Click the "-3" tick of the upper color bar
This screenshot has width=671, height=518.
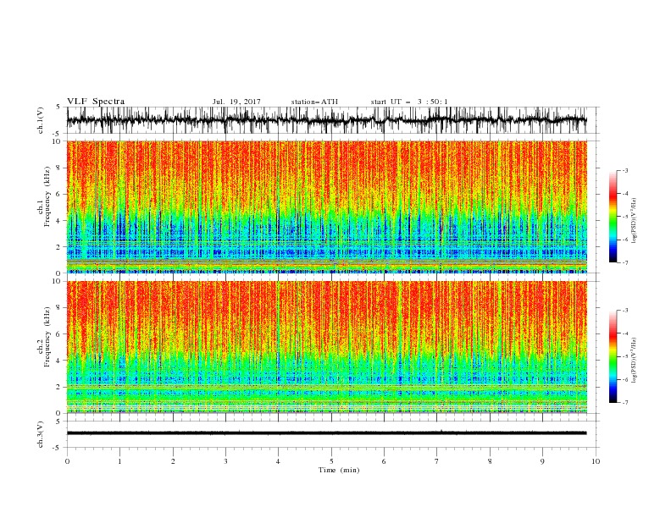pyautogui.click(x=625, y=170)
